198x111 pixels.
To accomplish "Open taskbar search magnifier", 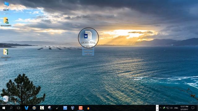I will coord(11,108).
